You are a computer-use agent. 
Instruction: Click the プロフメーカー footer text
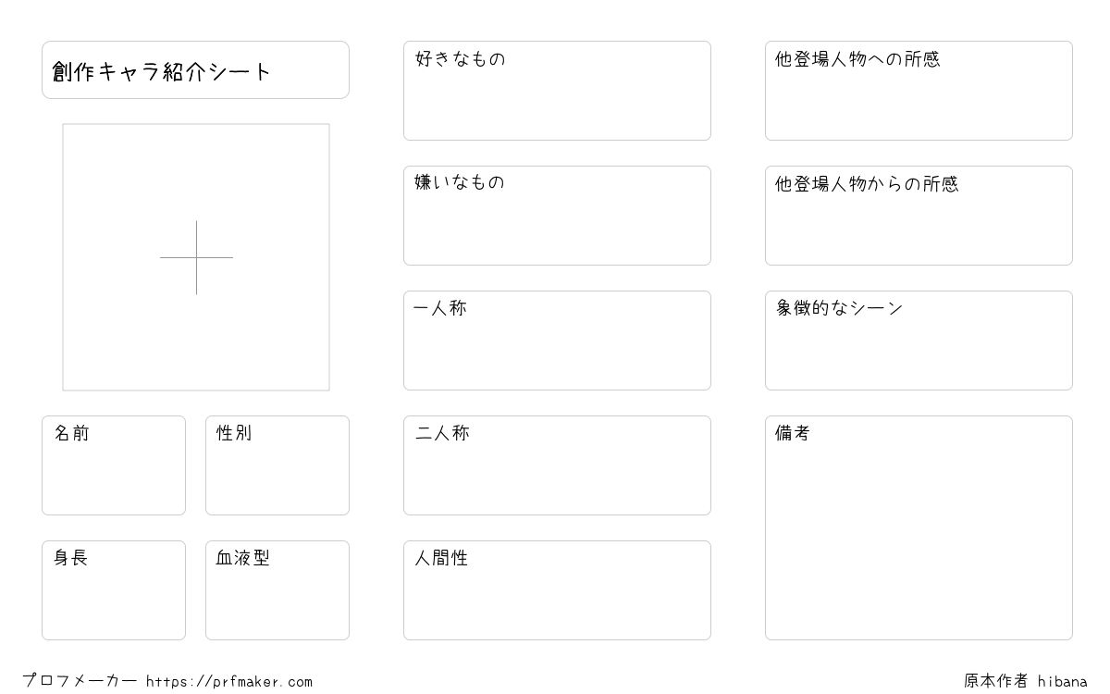point(80,681)
